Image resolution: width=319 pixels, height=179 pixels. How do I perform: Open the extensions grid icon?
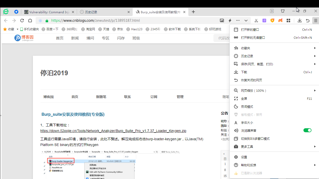click(x=288, y=20)
